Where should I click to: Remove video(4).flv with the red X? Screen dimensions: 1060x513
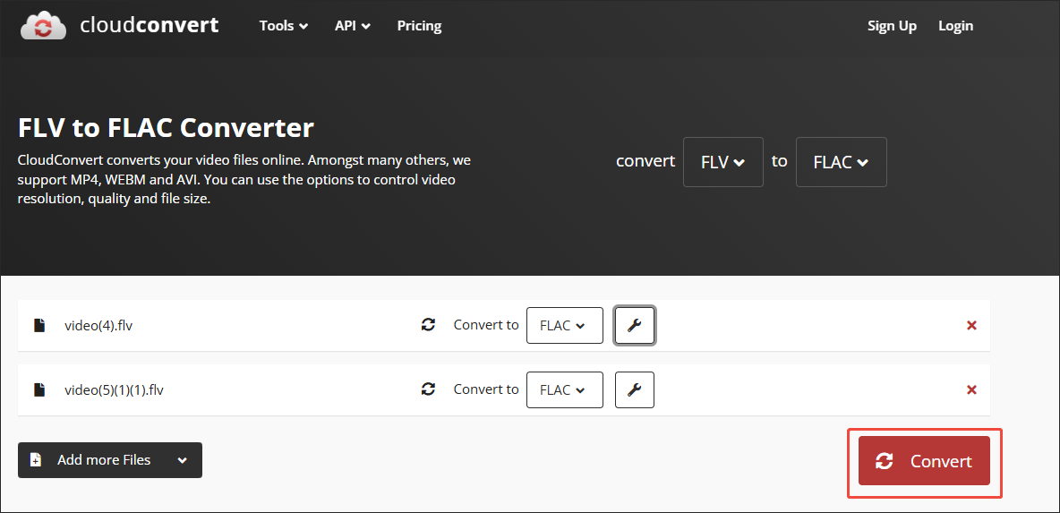pyautogui.click(x=971, y=325)
